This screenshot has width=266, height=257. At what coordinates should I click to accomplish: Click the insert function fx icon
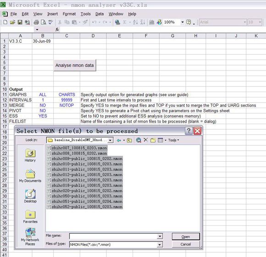pyautogui.click(x=57, y=30)
